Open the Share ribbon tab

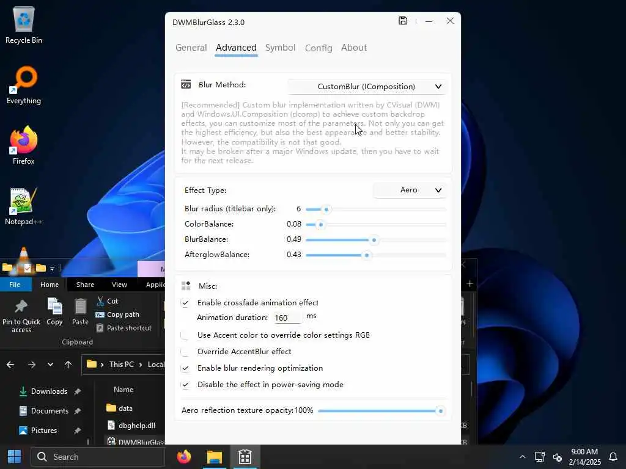click(x=85, y=285)
